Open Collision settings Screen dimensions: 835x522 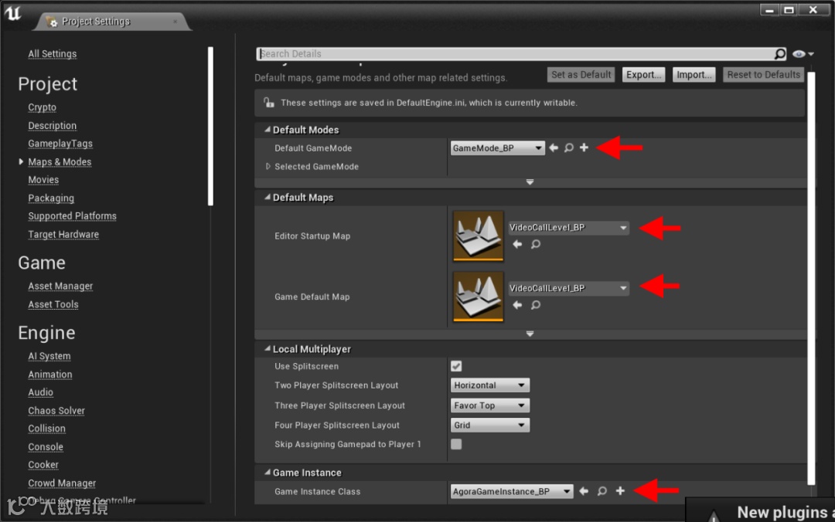[x=47, y=429]
